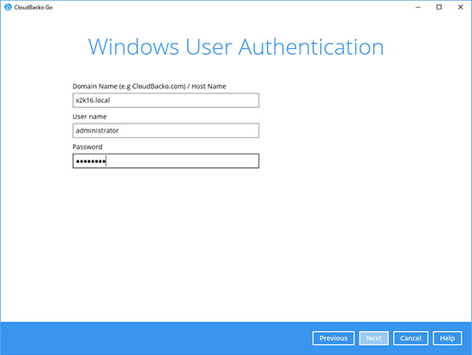Click the Domain Name / Host Name label
This screenshot has height=355, width=472.
click(x=149, y=87)
